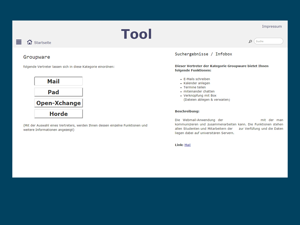Click the Groupware category heading
The image size is (300, 225).
[37, 57]
